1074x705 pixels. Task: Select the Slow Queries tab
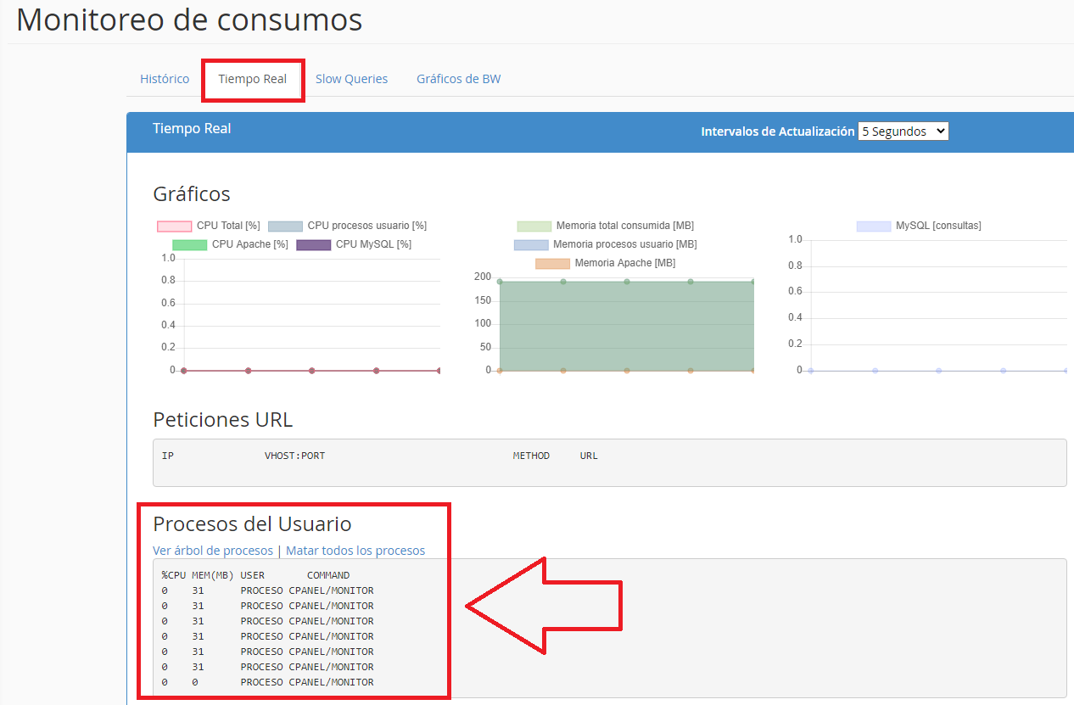click(351, 79)
